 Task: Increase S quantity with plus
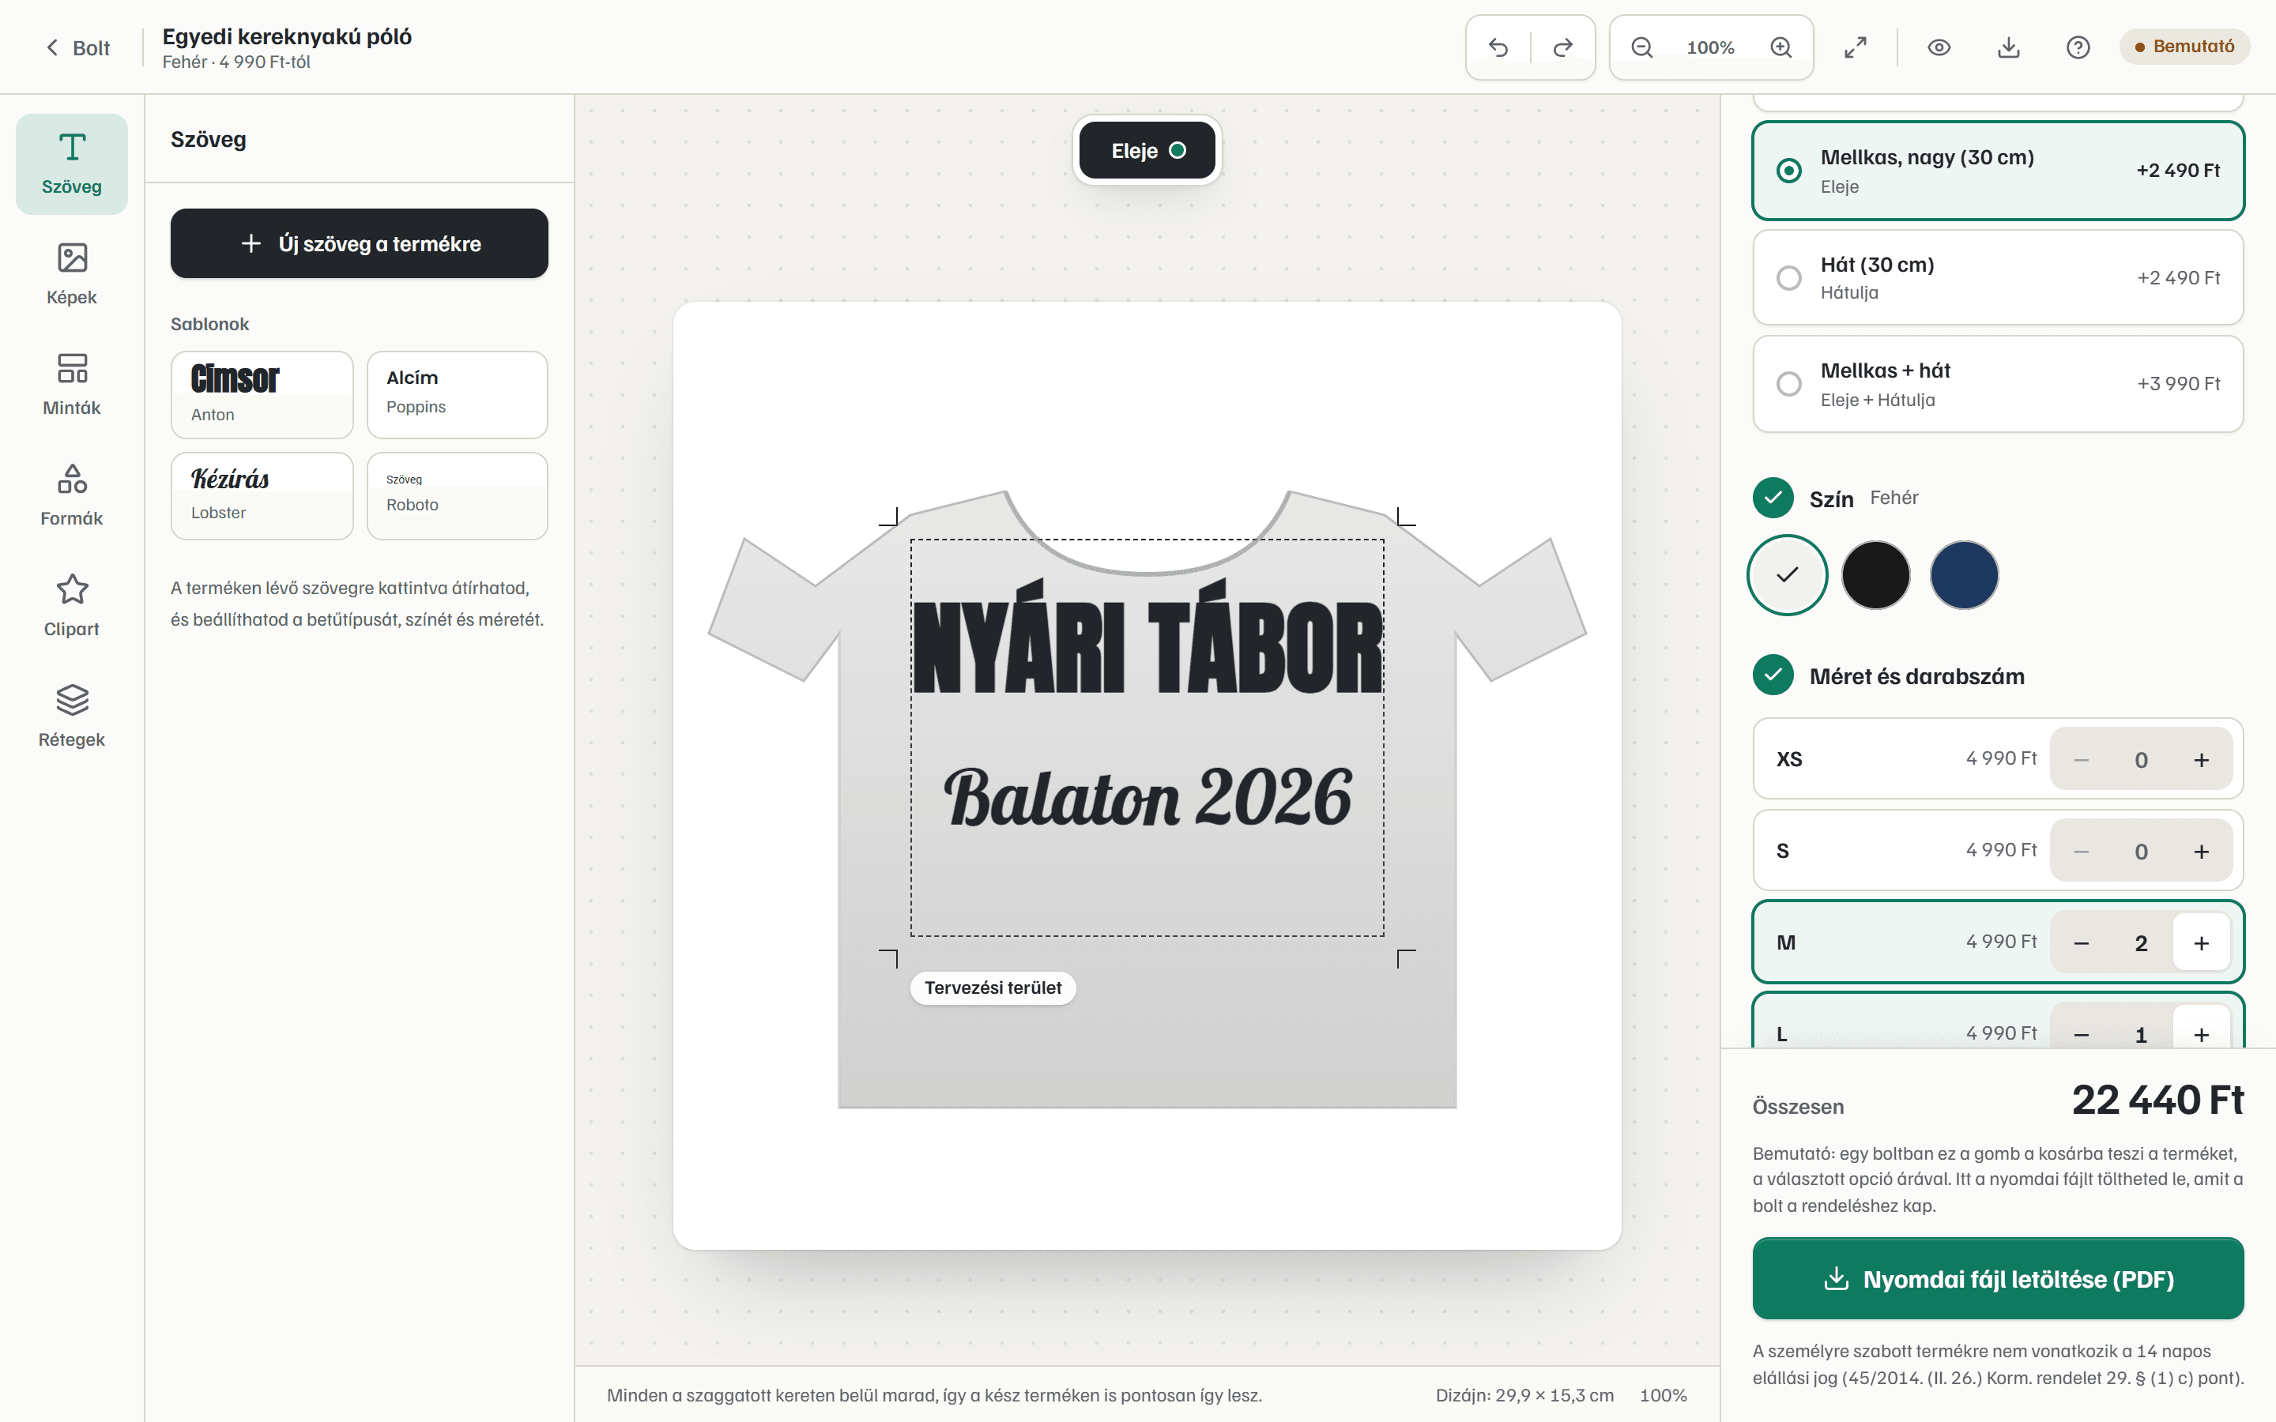2202,851
